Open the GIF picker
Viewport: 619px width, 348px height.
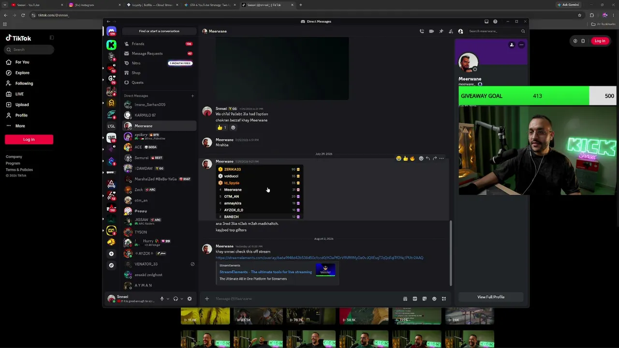click(x=415, y=299)
